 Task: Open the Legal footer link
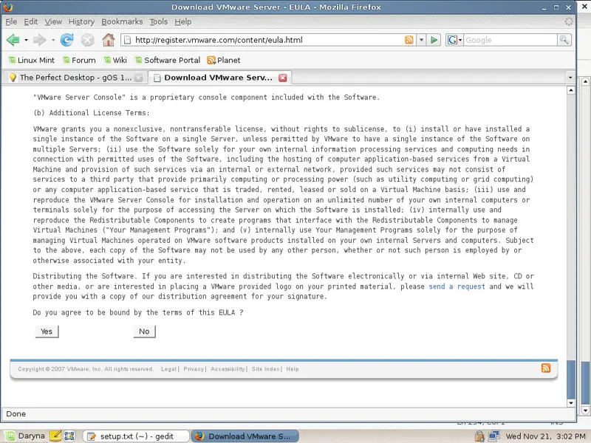tap(168, 369)
